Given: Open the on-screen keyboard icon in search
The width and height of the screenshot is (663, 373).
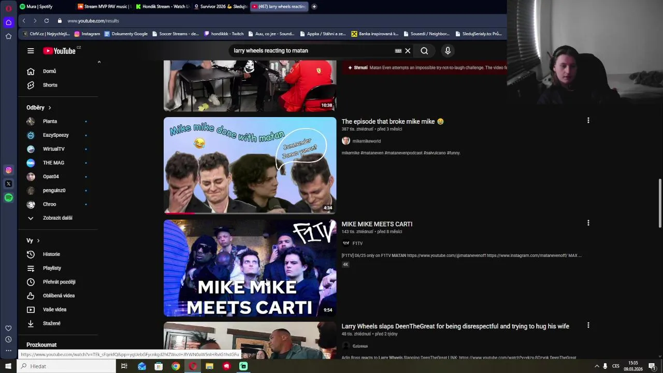Looking at the screenshot, I should click(398, 51).
